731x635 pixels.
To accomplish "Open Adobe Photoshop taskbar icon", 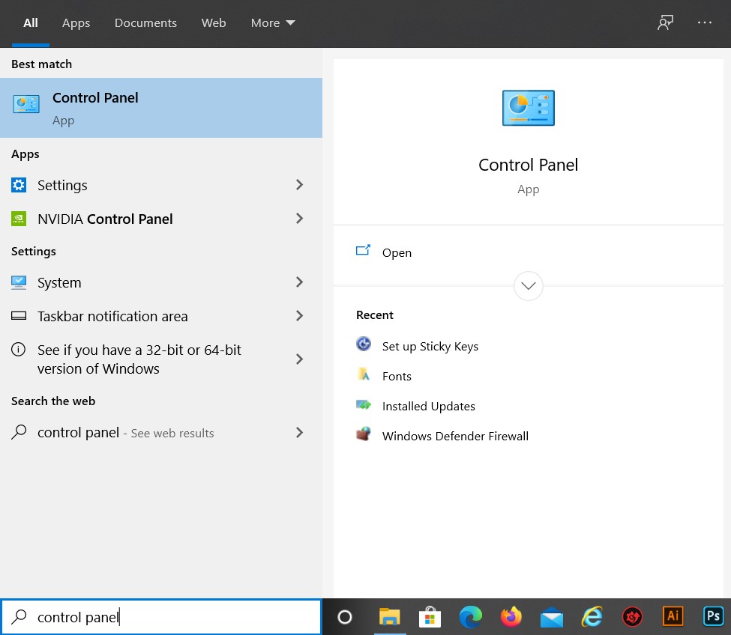I will [713, 616].
